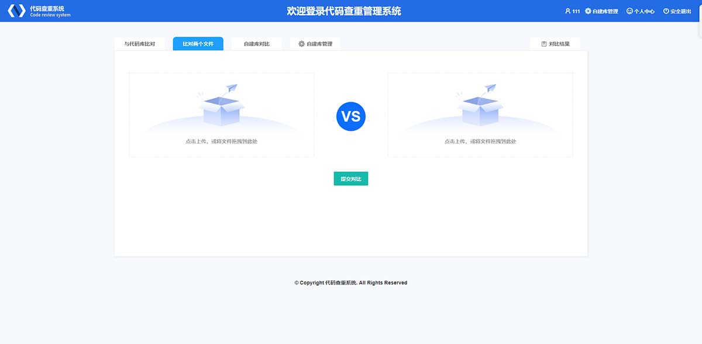Select the 比对两个文件 tab
The image size is (702, 344).
pyautogui.click(x=198, y=44)
